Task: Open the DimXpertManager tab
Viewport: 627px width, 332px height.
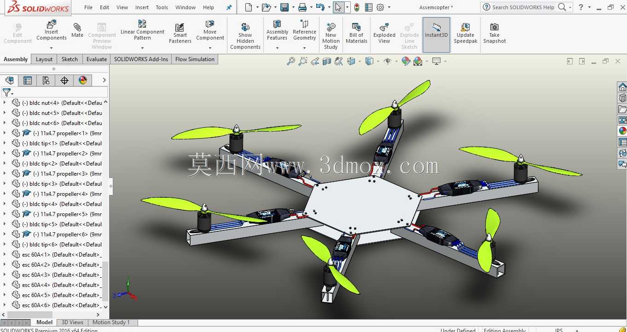Action: (64, 80)
